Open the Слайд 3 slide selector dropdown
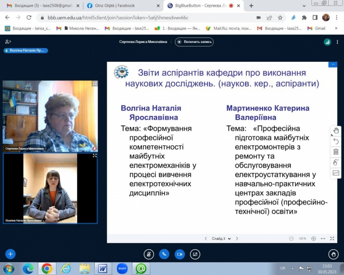Screen dimensions: 344x275 tap(221, 238)
